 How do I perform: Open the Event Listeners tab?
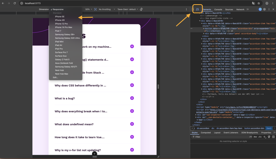click(231, 133)
